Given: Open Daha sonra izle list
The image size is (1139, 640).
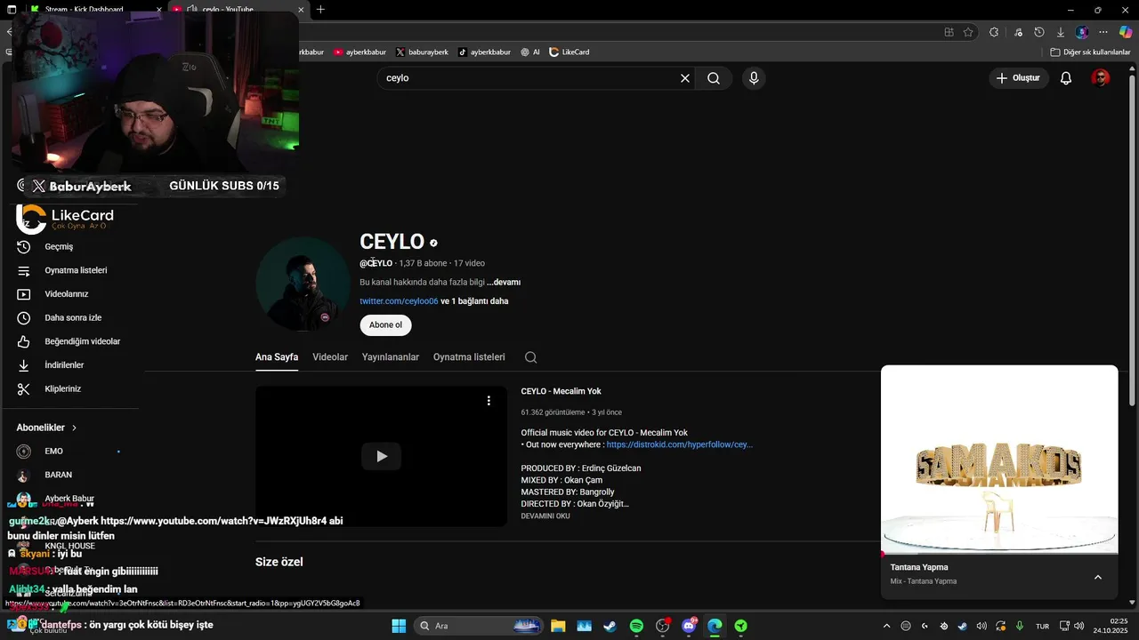Looking at the screenshot, I should click(71, 317).
